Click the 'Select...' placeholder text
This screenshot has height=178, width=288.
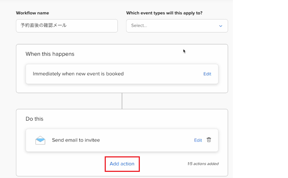coord(139,26)
